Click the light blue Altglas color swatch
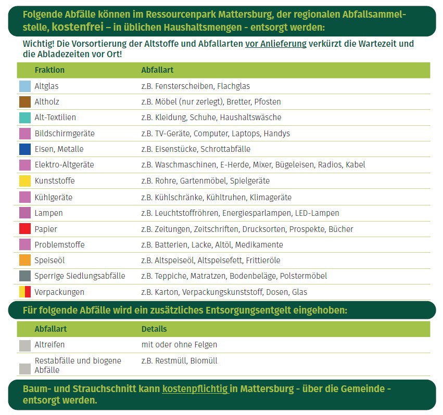Viewport: 443px width, 415px height. pyautogui.click(x=25, y=86)
